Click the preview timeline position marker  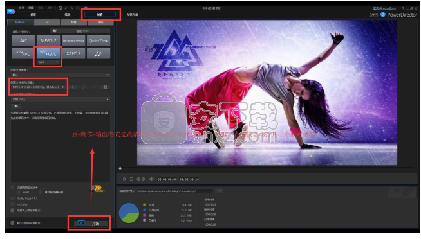120,168
